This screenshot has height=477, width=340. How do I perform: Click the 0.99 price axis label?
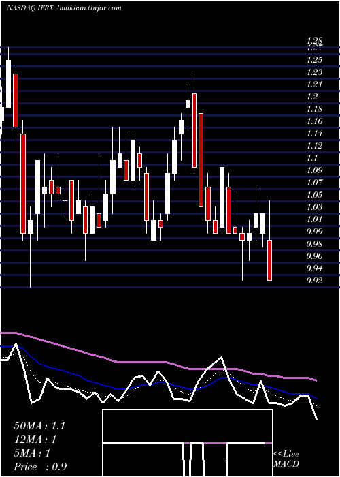(x=314, y=232)
